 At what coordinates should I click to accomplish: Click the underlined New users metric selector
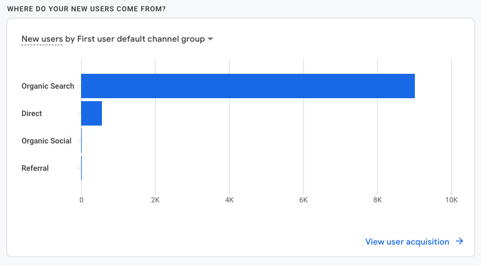tap(42, 39)
